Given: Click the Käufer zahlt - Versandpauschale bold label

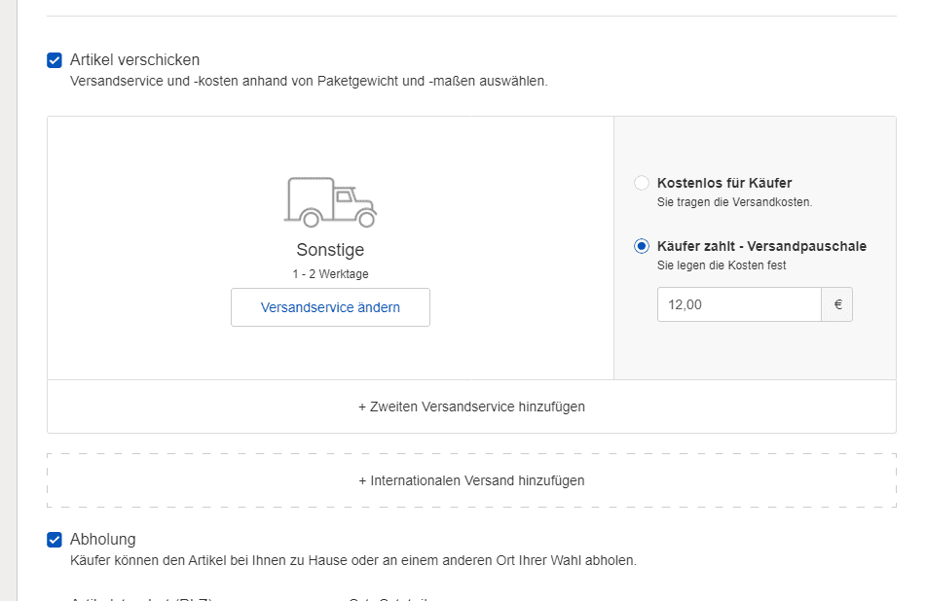Looking at the screenshot, I should click(761, 246).
